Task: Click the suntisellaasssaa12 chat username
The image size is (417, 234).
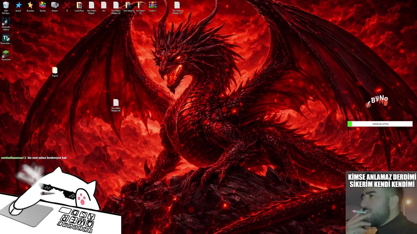Action: tap(14, 158)
